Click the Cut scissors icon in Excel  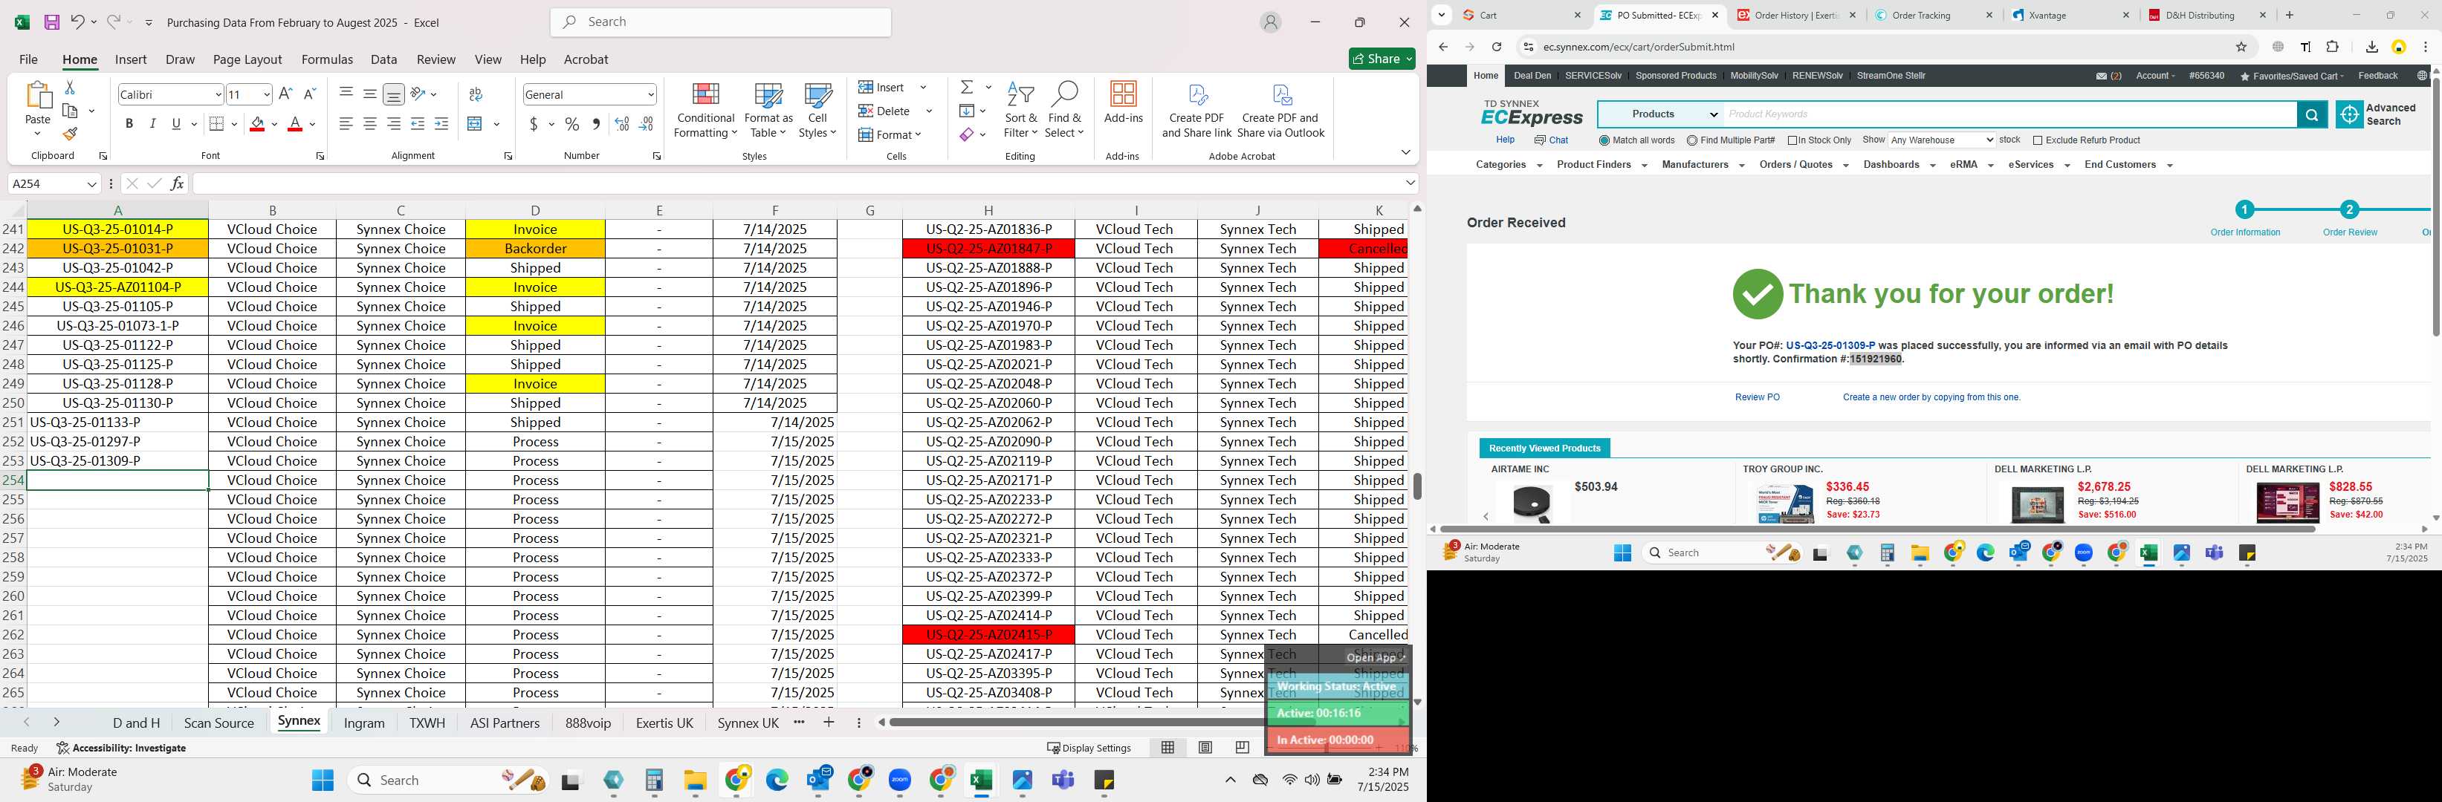click(69, 87)
